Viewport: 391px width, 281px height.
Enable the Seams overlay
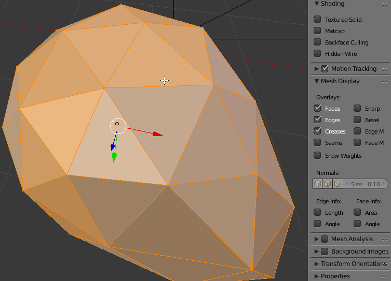[x=317, y=142]
